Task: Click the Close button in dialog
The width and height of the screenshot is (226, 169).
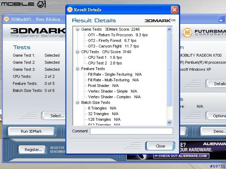Action: click(160, 146)
